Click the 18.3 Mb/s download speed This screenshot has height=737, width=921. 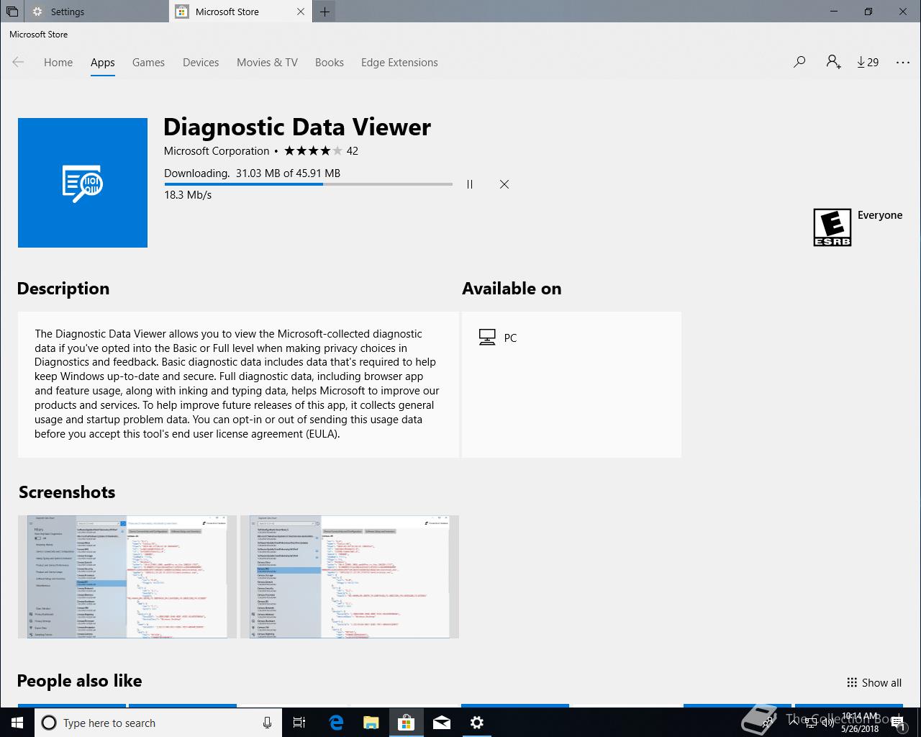tap(188, 195)
